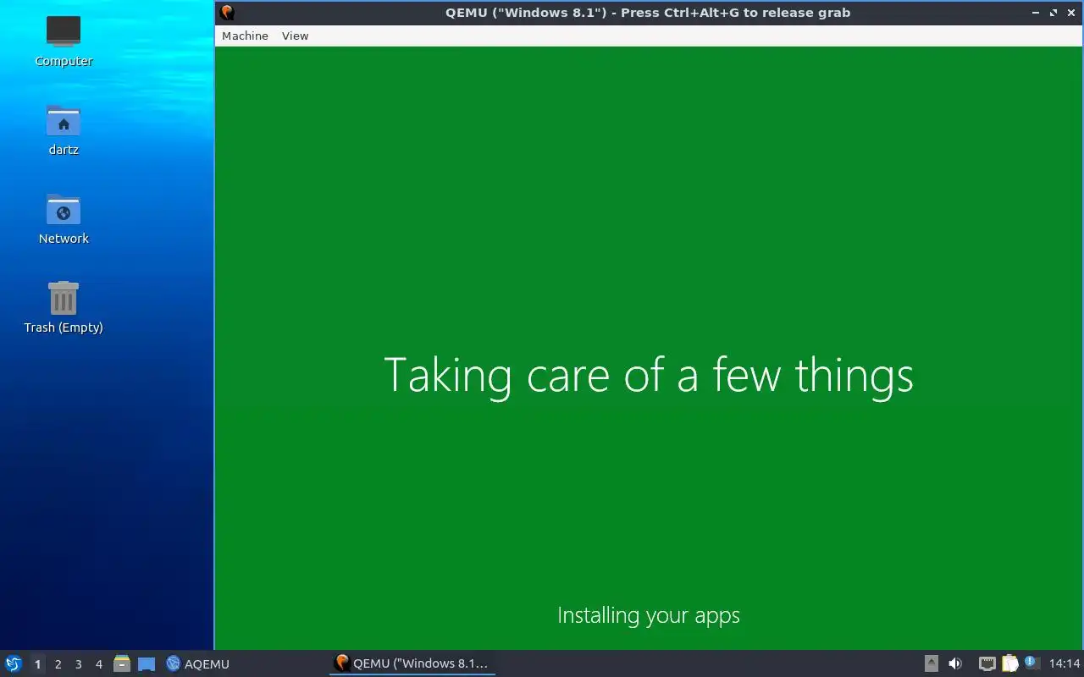Minimize the QEMU window
Image resolution: width=1084 pixels, height=677 pixels.
1036,13
